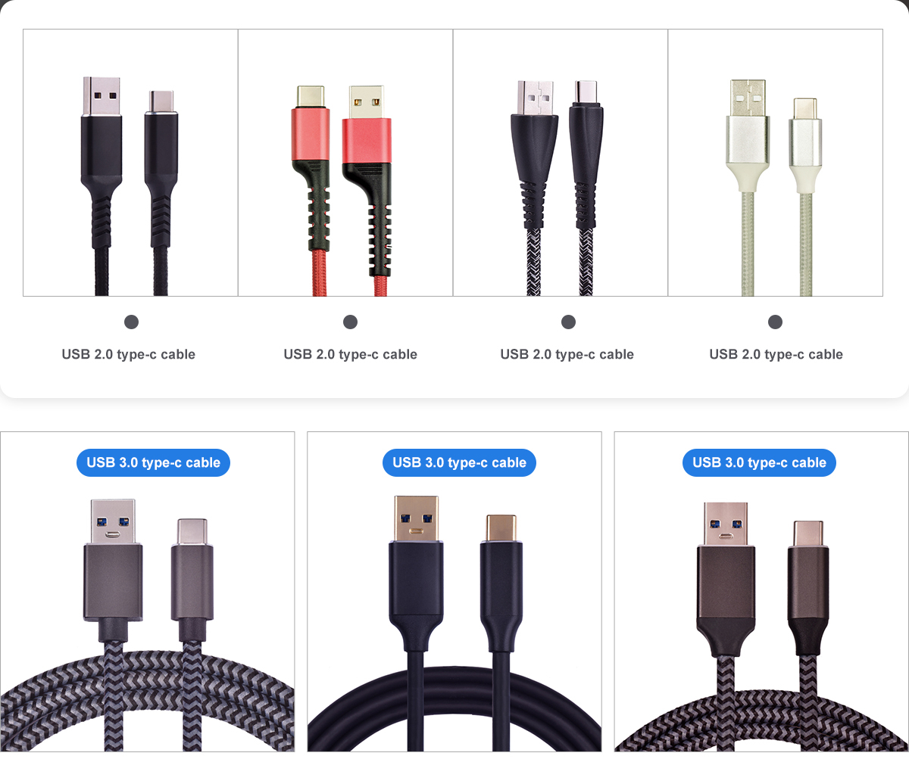Open the brown braided USB 3.0 cable image
The width and height of the screenshot is (909, 784).
click(761, 592)
